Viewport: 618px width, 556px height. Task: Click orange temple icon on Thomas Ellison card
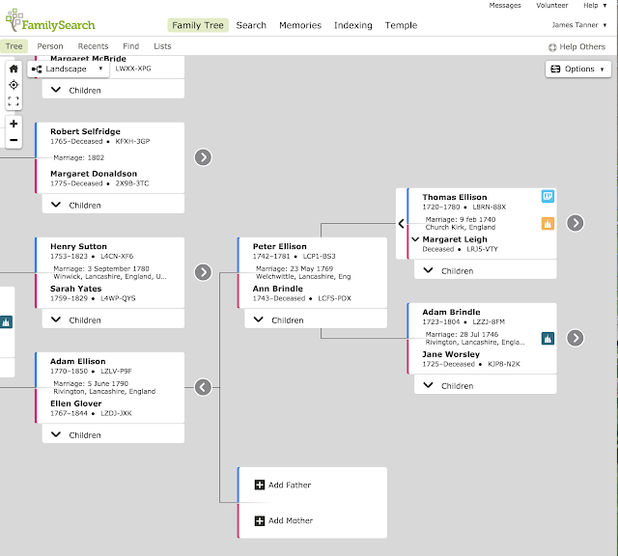point(548,224)
